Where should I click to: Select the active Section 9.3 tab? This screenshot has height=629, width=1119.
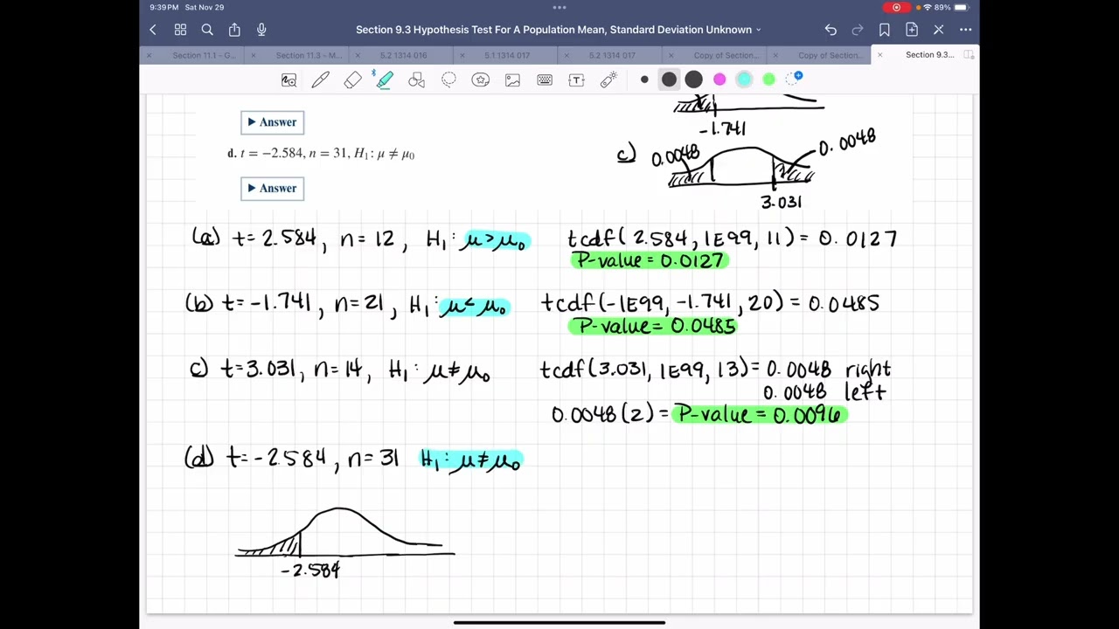coord(929,55)
